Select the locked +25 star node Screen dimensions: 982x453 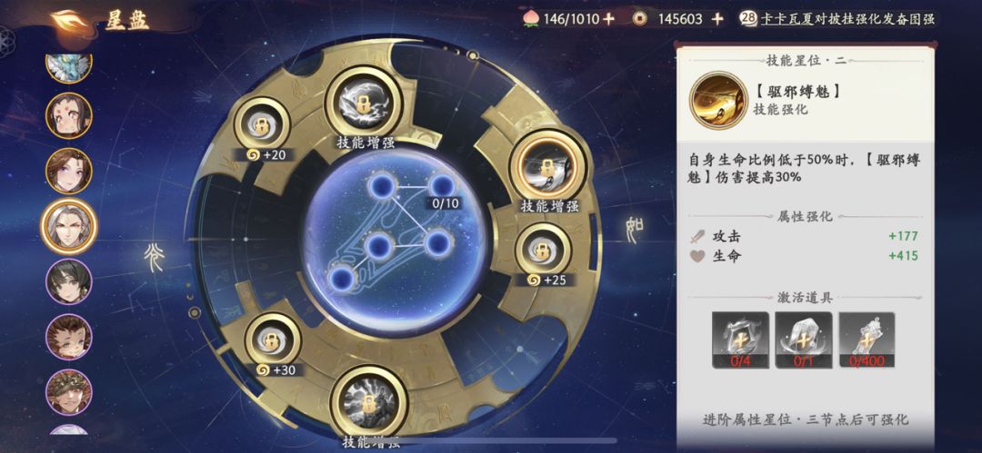click(543, 251)
